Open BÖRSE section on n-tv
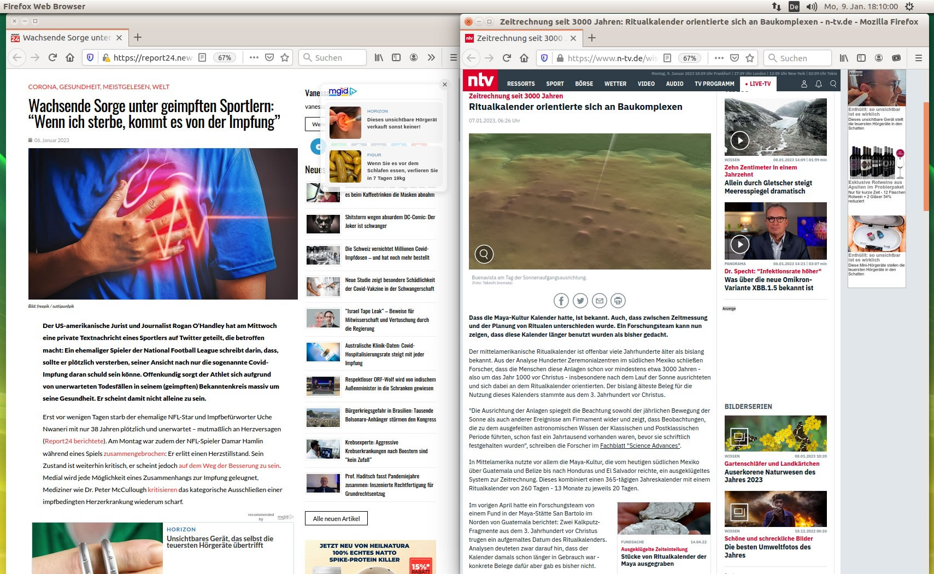The image size is (934, 574). coord(584,84)
